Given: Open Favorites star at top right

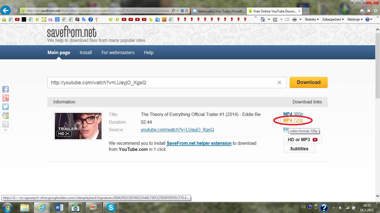Looking at the screenshot, I should (x=369, y=11).
